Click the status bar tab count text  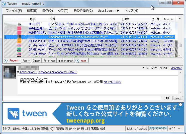tap(54, 129)
